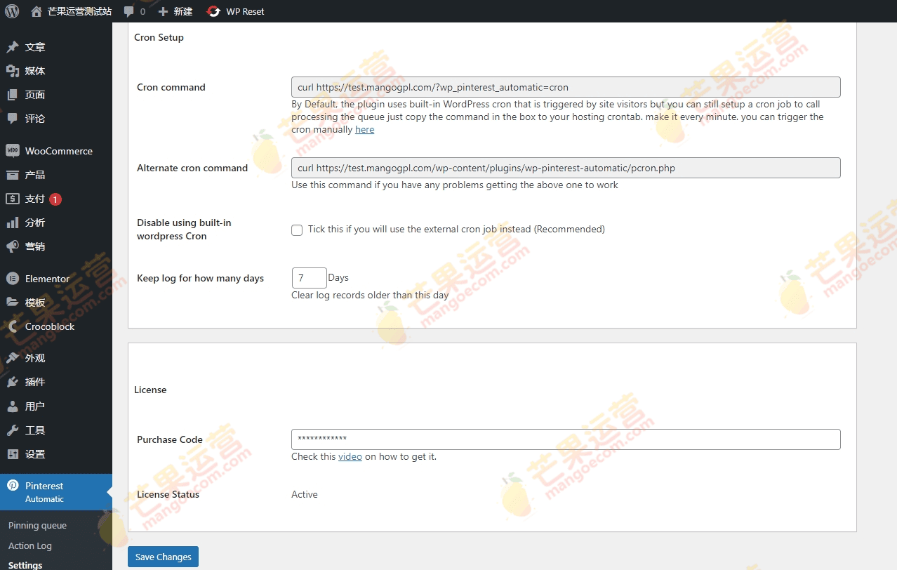Click the Pinterest logo icon in sidebar
Viewport: 897px width, 570px height.
point(13,486)
